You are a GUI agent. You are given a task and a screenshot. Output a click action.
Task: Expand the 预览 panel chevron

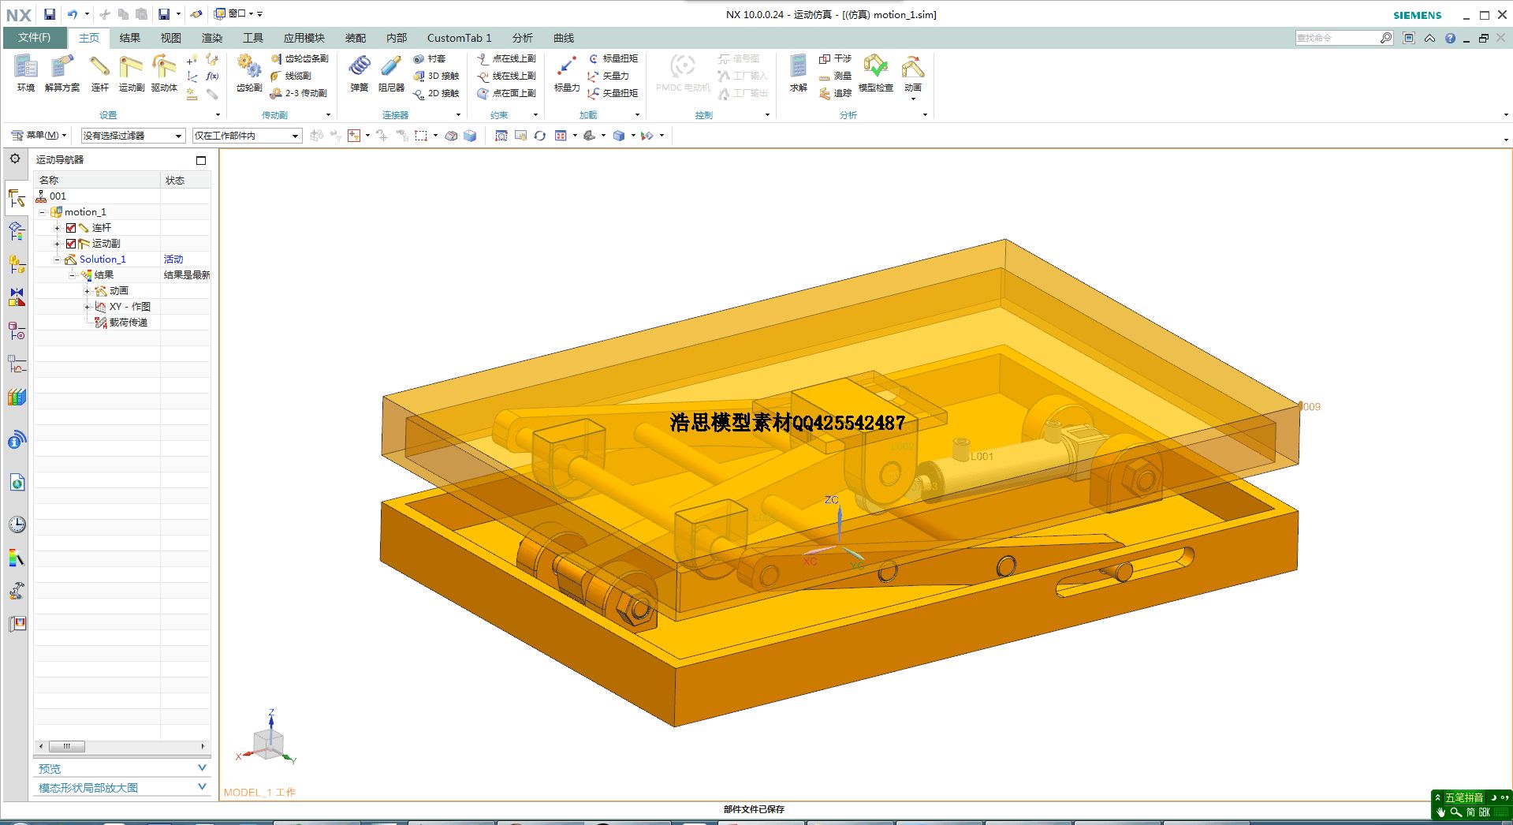[x=202, y=767]
